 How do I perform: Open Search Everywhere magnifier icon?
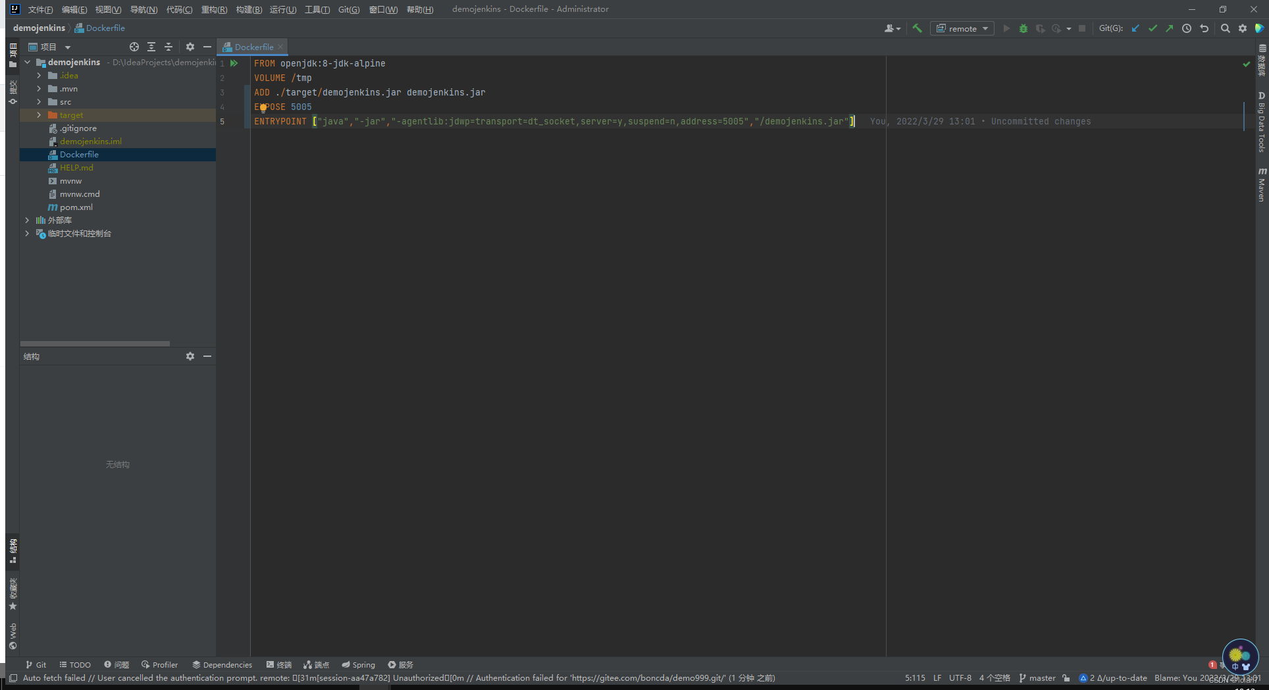(1225, 28)
